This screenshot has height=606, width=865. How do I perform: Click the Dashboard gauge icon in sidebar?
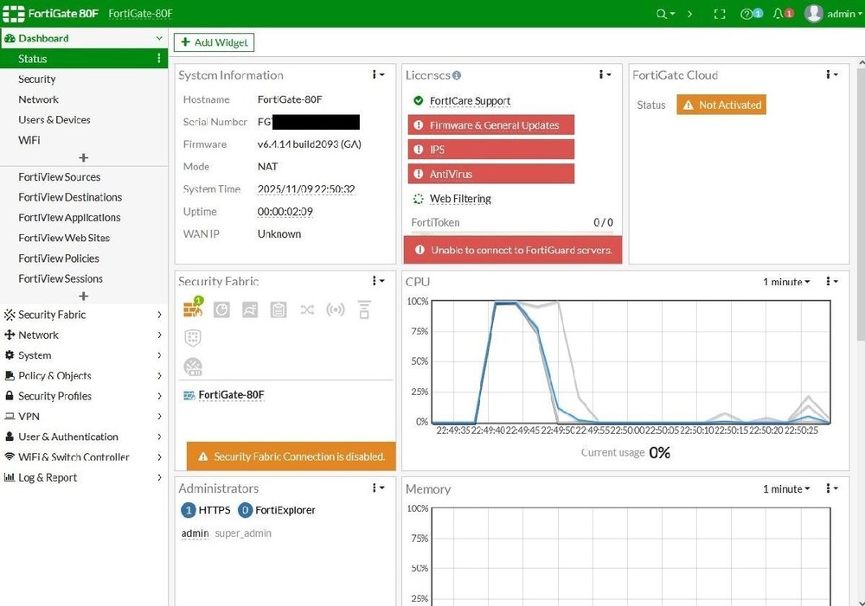tap(10, 38)
